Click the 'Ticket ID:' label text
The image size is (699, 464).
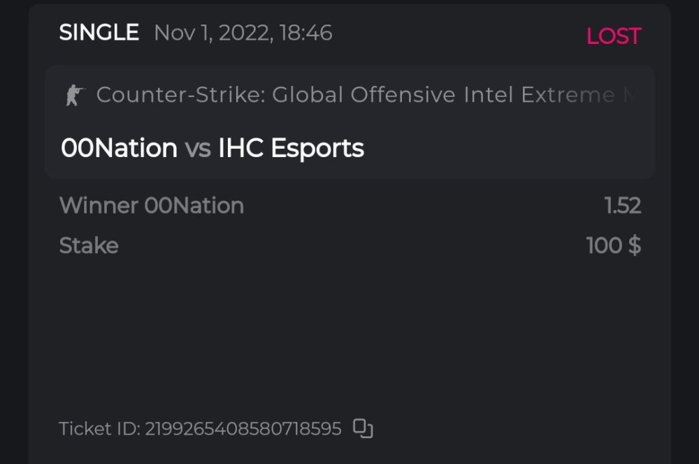(99, 428)
